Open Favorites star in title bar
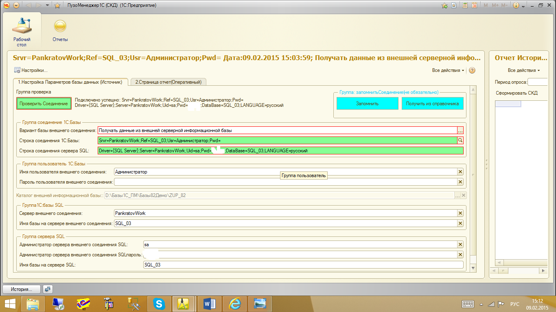This screenshot has width=556, height=312. tap(57, 5)
